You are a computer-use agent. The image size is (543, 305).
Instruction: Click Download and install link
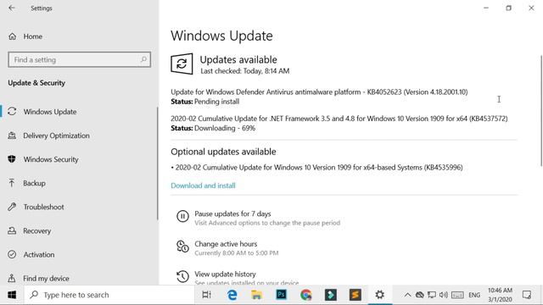pos(203,186)
